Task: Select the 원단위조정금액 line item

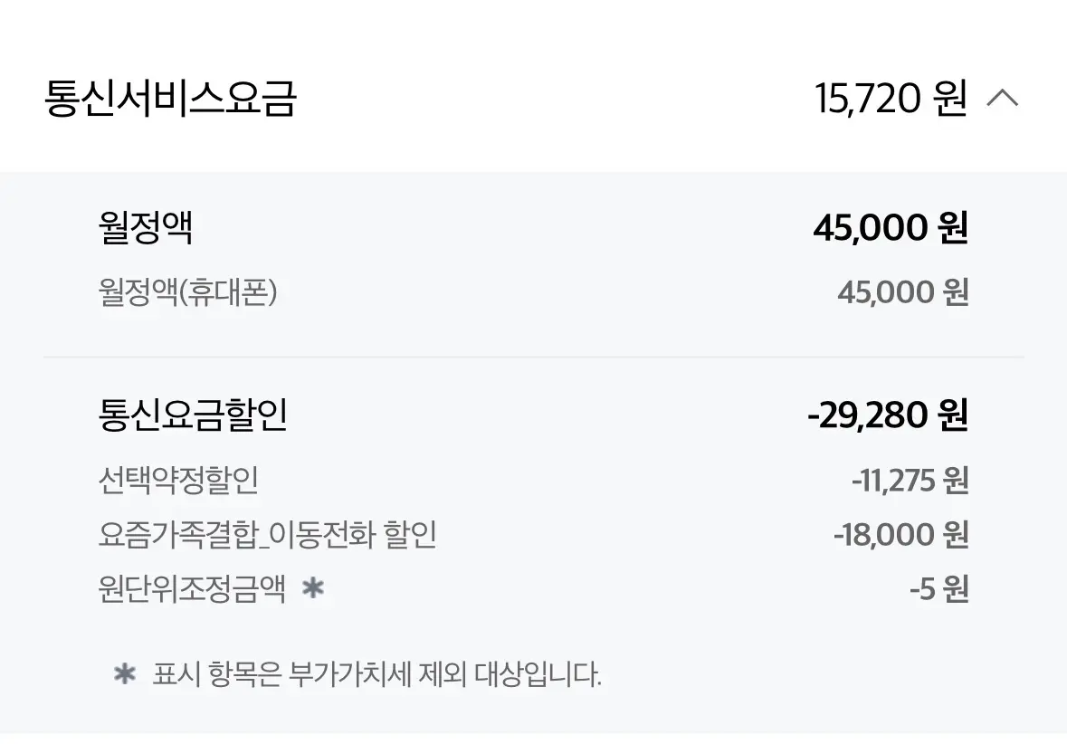Action: click(x=192, y=588)
